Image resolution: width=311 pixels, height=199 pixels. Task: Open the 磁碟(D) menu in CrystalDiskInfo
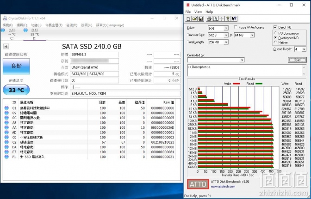pyautogui.click(x=72, y=25)
